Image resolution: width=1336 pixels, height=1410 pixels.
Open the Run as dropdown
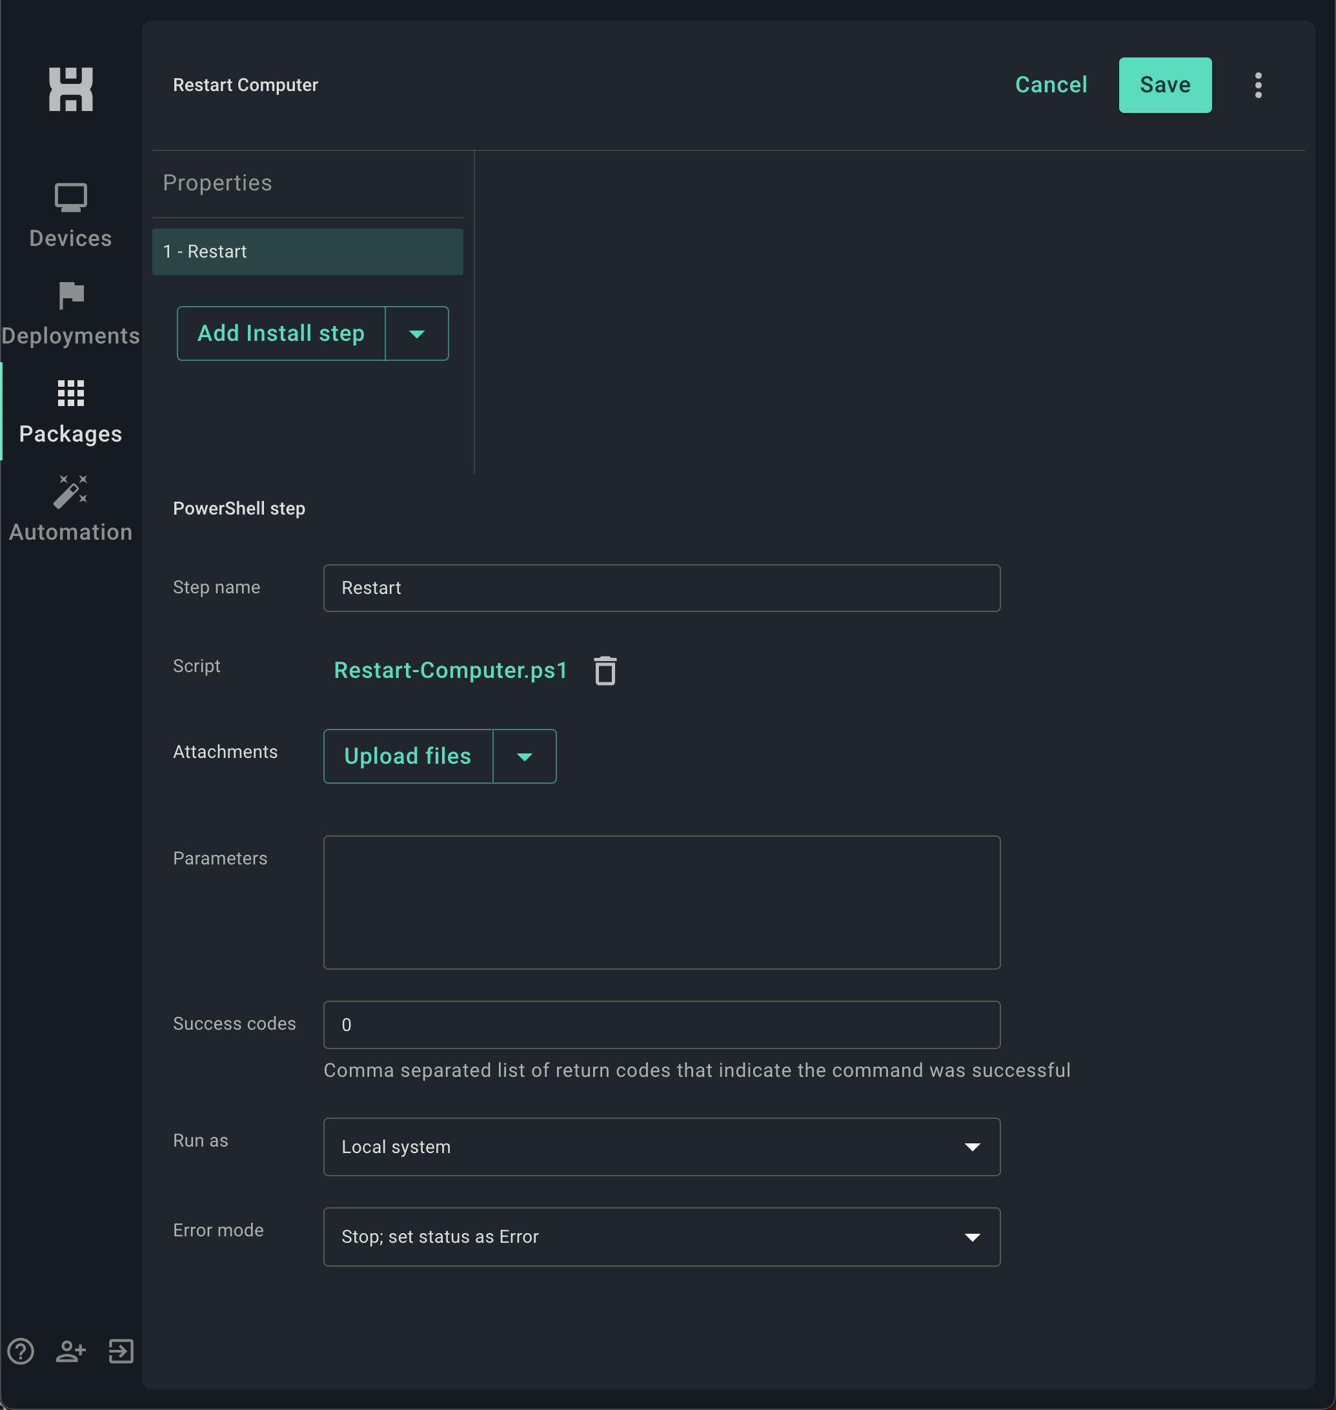[x=661, y=1147]
